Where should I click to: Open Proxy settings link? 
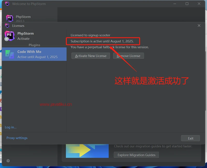[x=17, y=138]
